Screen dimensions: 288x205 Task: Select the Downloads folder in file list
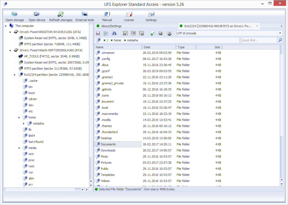pyautogui.click(x=108, y=150)
